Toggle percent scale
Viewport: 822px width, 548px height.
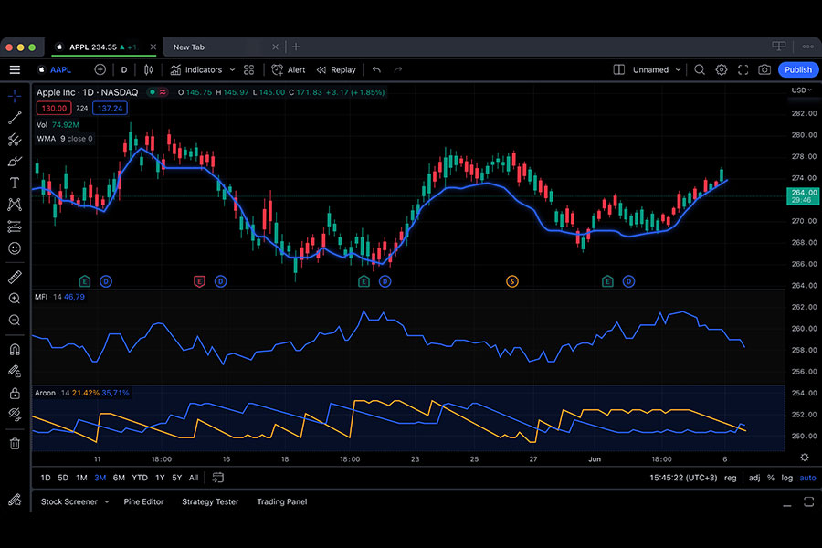tap(771, 478)
